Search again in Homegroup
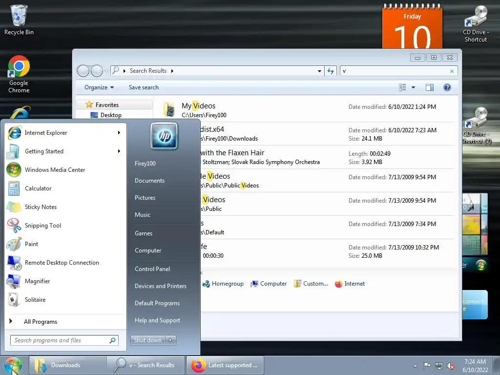This screenshot has height=375, width=500. (x=223, y=284)
